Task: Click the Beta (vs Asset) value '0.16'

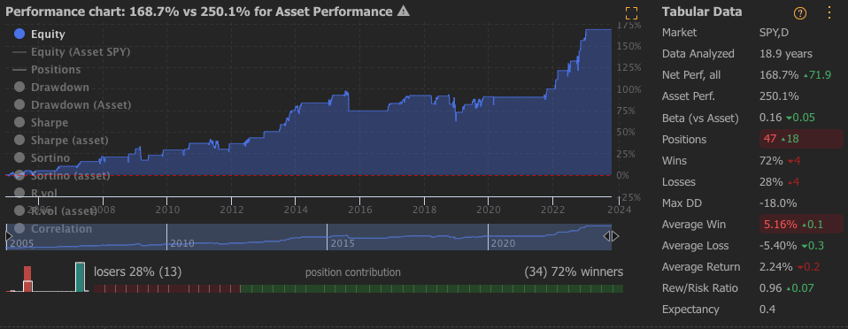Action: point(770,118)
